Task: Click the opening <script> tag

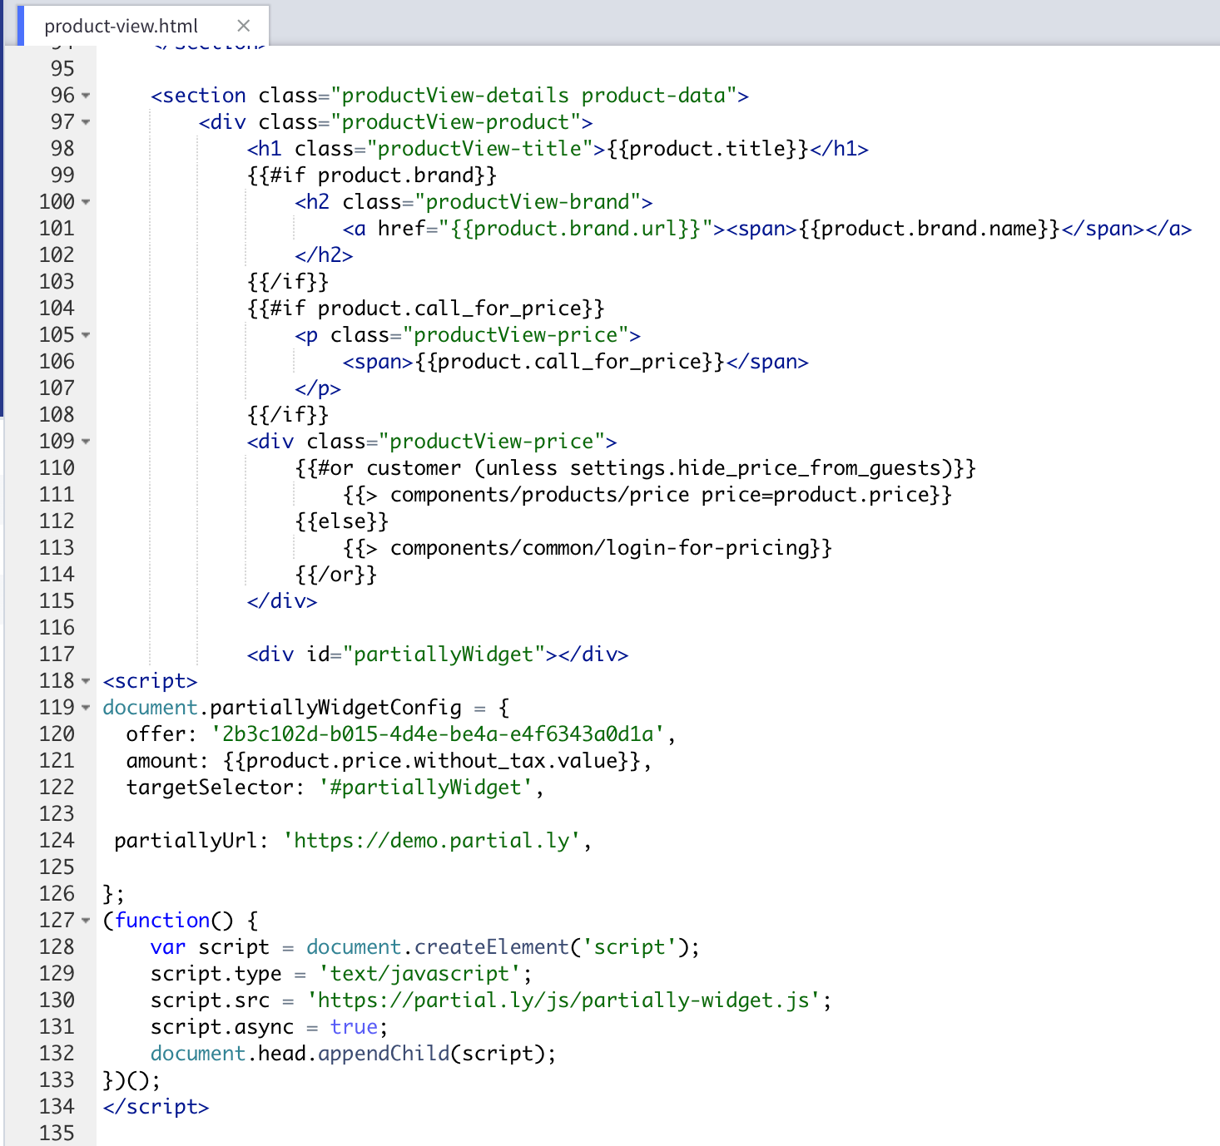Action: [x=150, y=681]
